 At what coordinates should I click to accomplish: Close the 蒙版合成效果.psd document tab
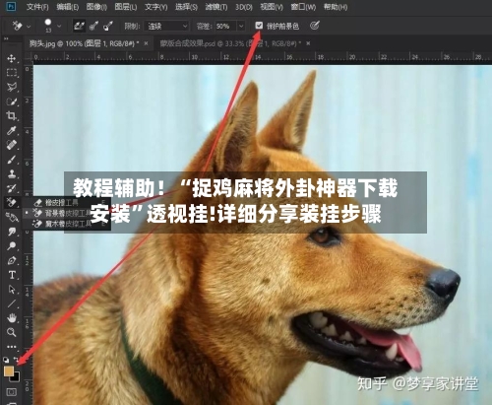[308, 43]
